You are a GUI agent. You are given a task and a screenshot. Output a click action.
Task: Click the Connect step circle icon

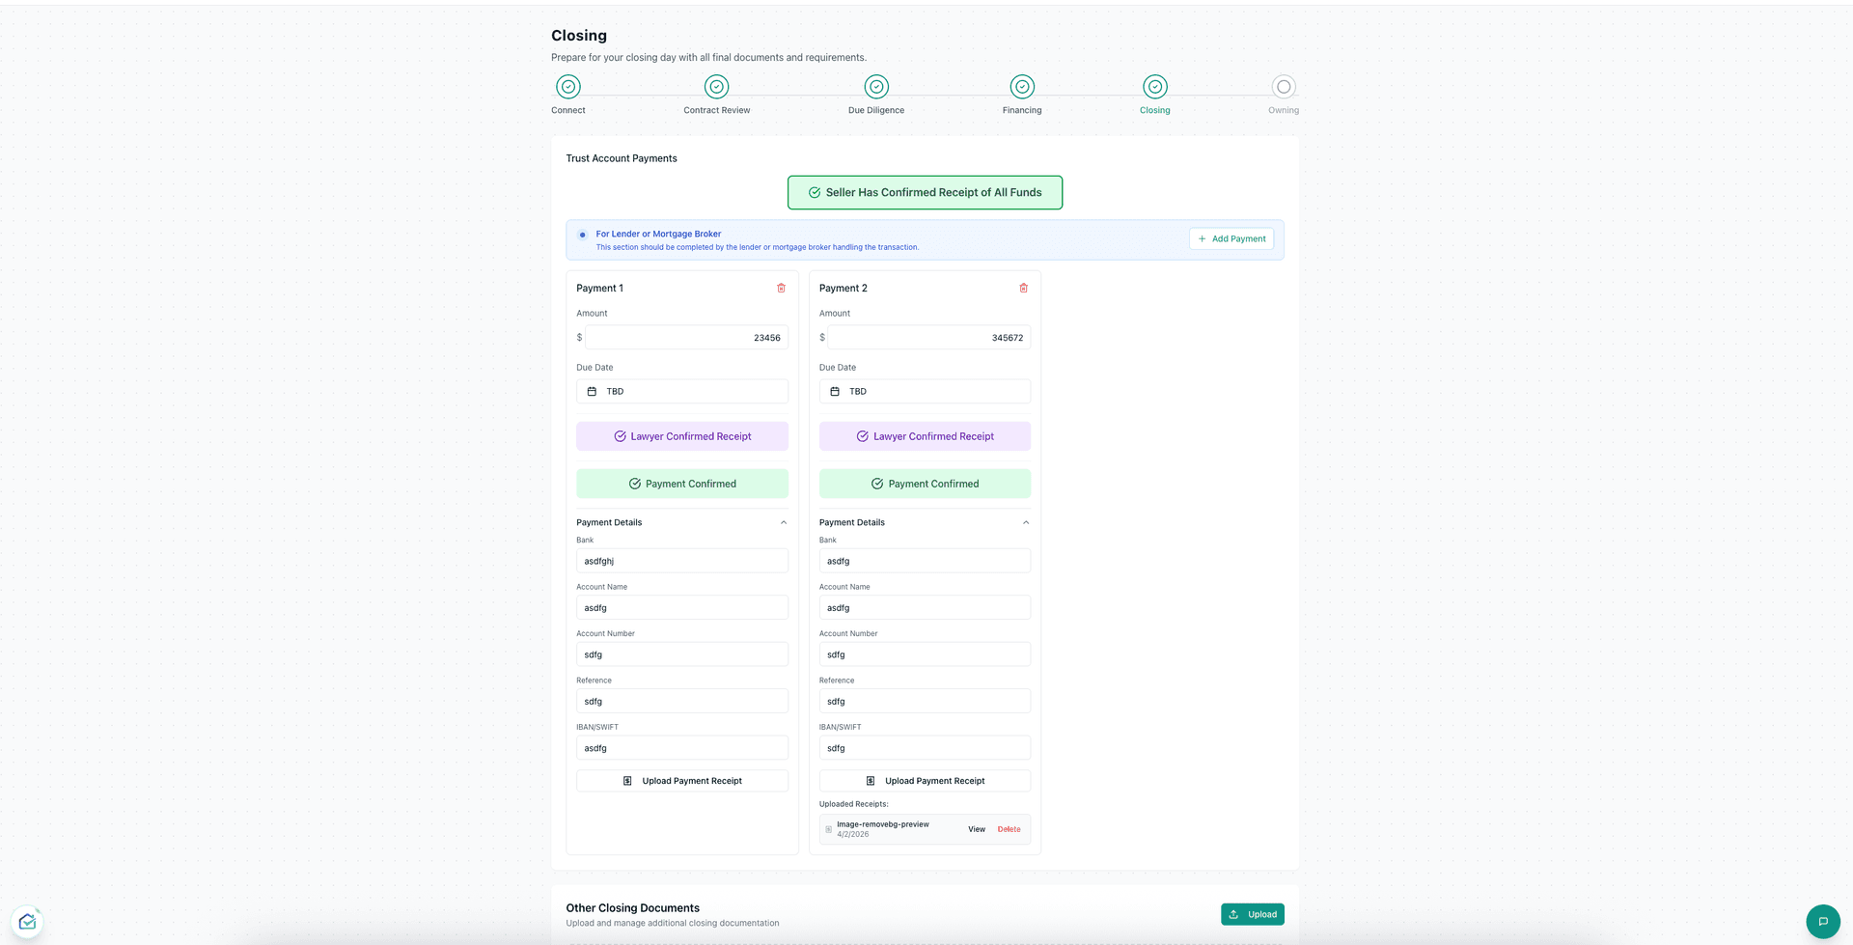568,87
